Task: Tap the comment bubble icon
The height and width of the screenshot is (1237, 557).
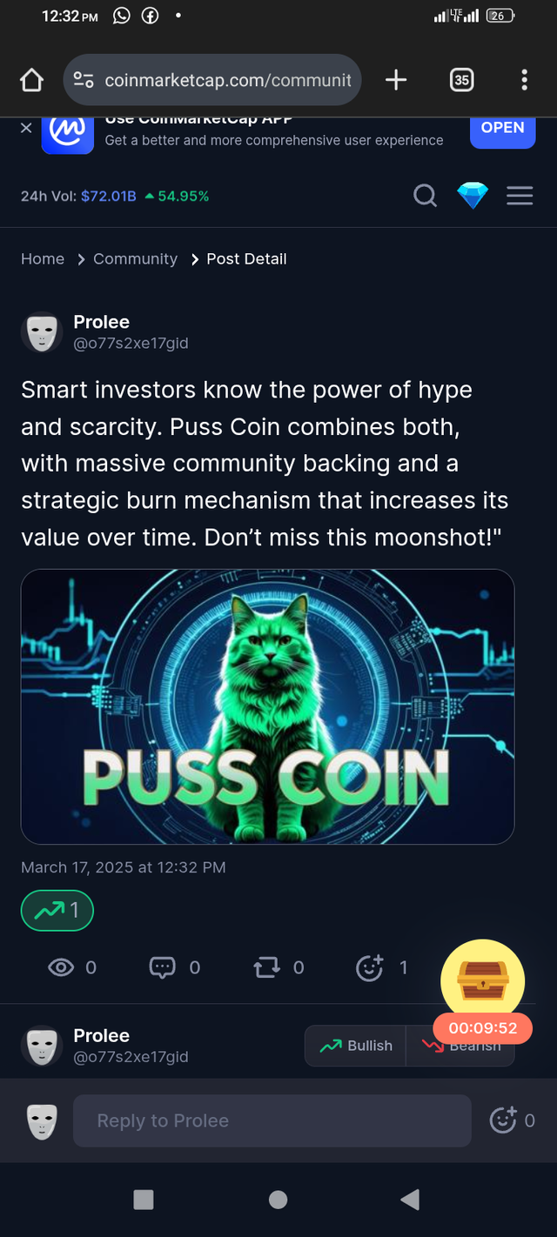Action: point(163,967)
